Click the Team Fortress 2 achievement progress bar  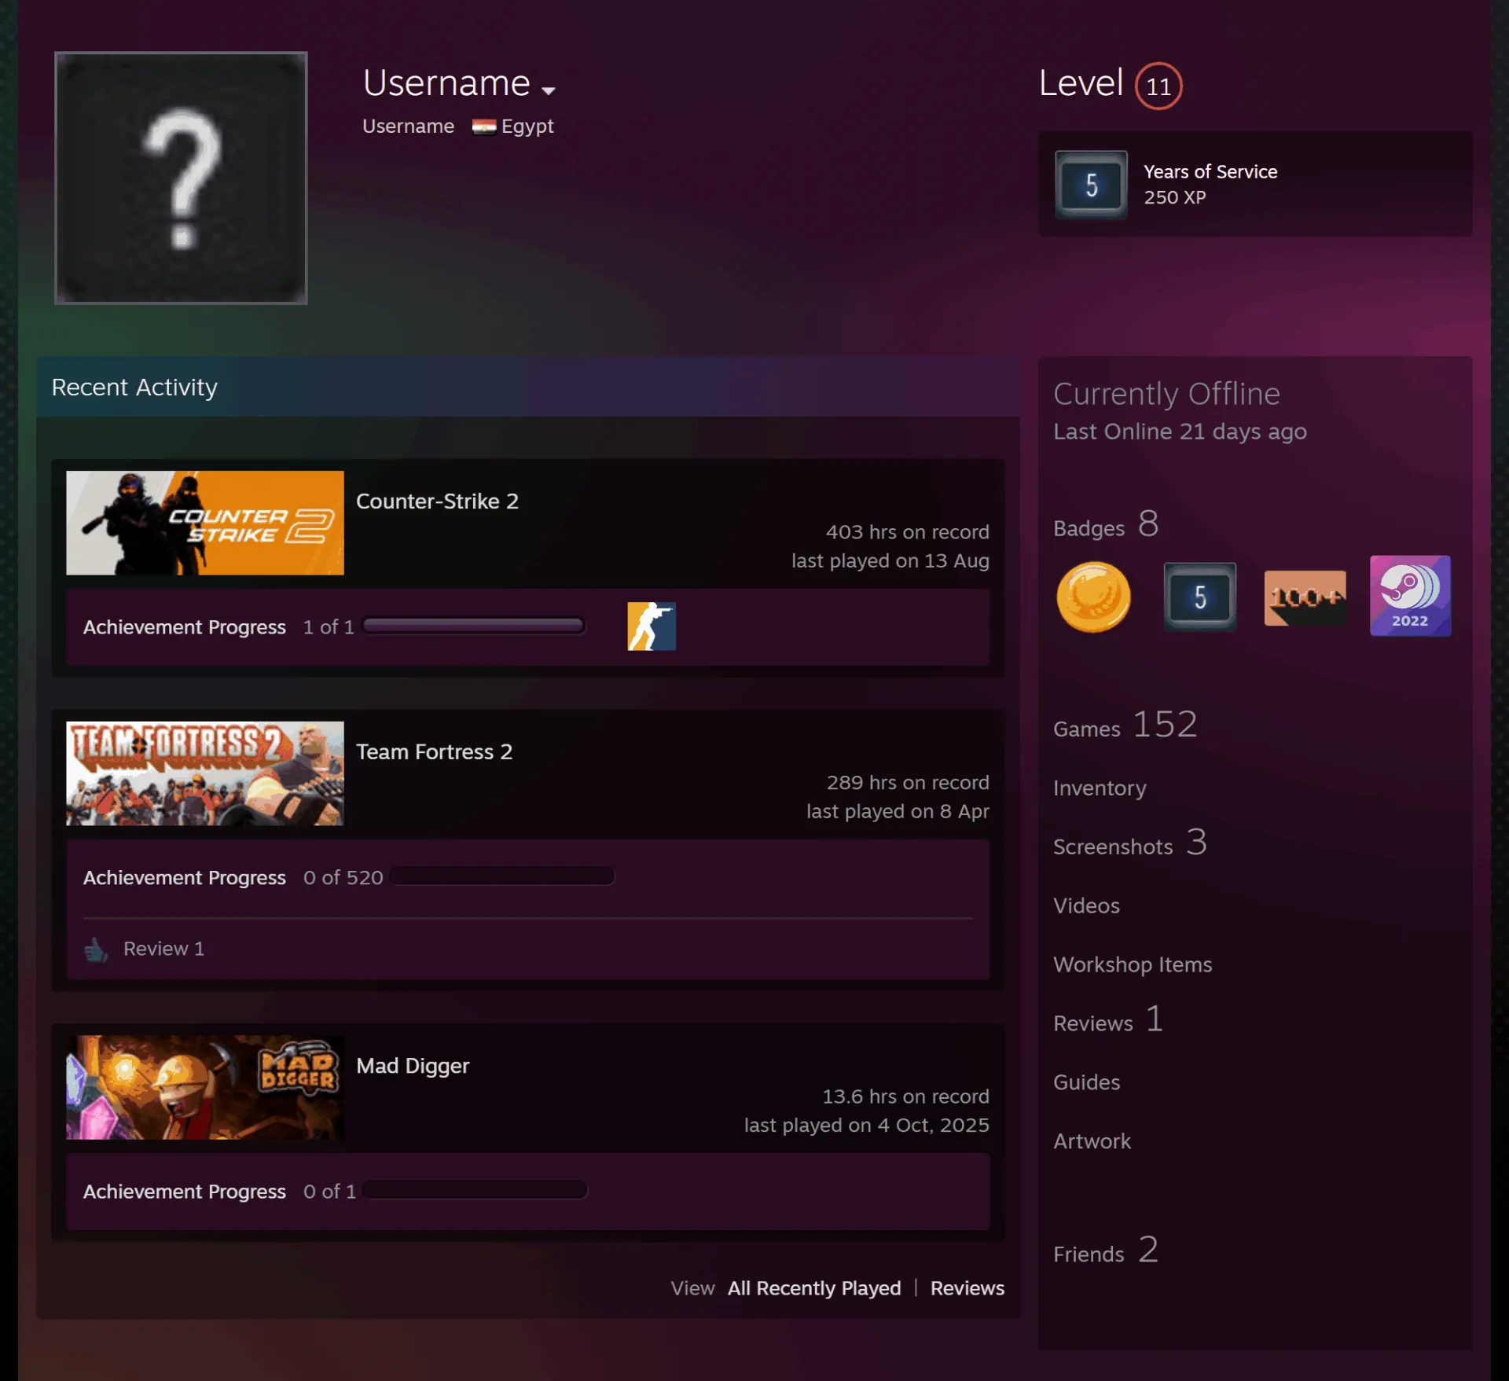pos(502,876)
